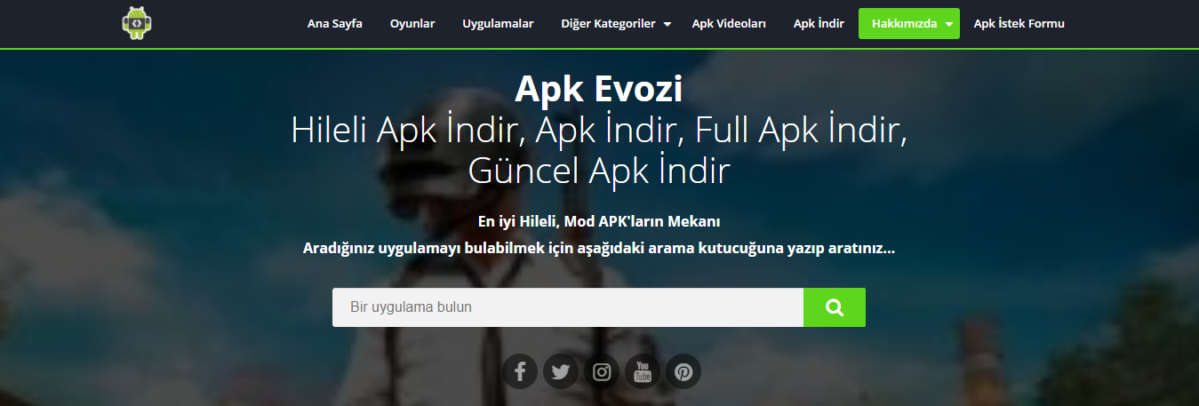Screen dimensions: 1199x406
Task: Click the 'Hileli Apk İndir, Apk İndir, Full Apk İndir, Güncel Apk İndir' subtitle
Action: 599,150
